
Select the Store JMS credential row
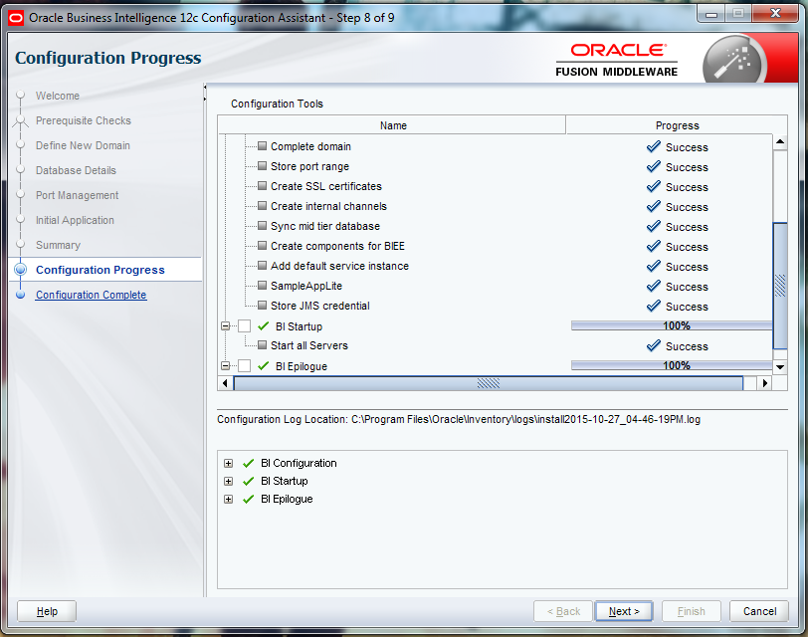(496, 307)
